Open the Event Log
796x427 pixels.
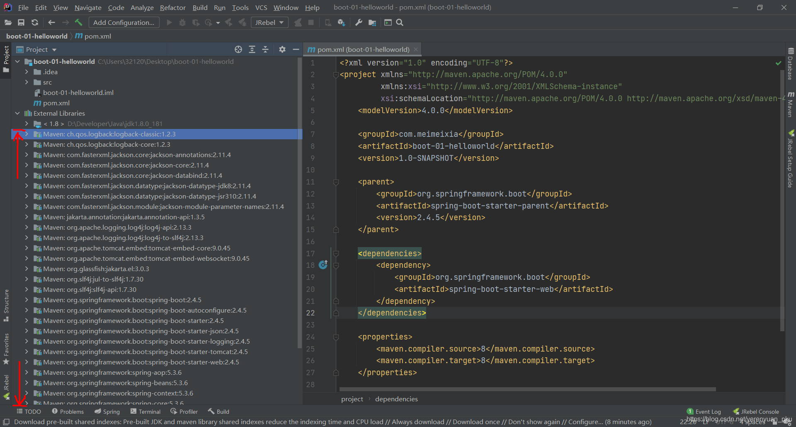click(x=704, y=411)
